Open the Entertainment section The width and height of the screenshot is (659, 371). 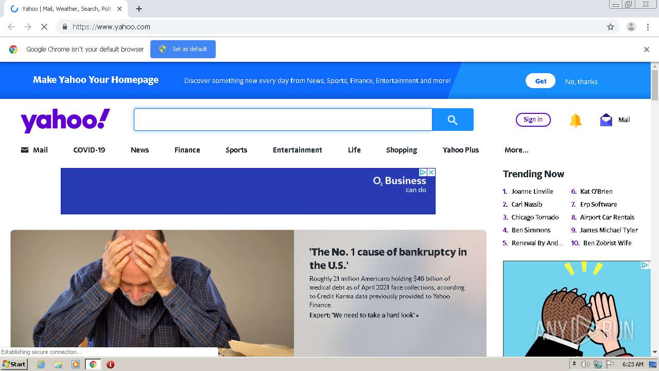(298, 150)
